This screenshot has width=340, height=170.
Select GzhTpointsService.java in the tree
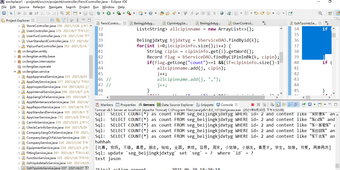tap(43, 168)
